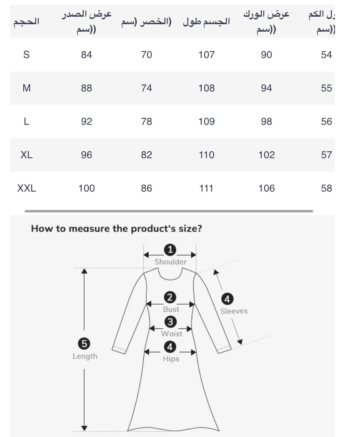Select the M size row label
Image resolution: width=345 pixels, height=437 pixels.
point(26,88)
